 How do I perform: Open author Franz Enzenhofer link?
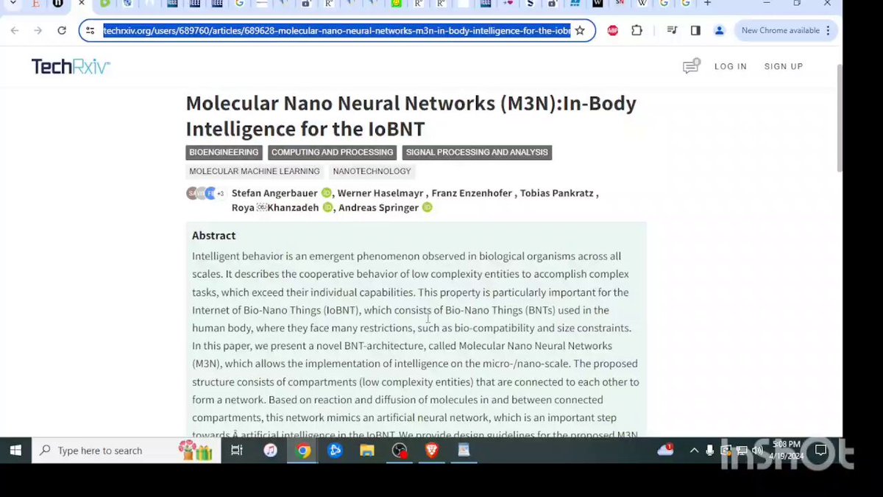pyautogui.click(x=472, y=194)
